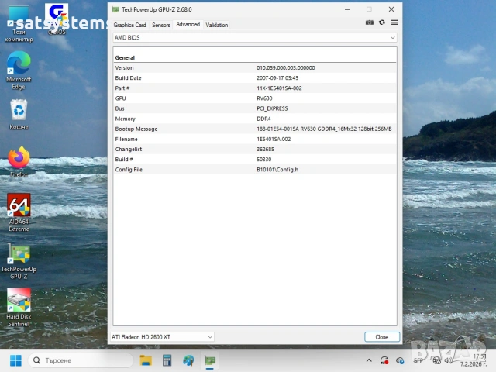
Task: Switch to the Graphics Card tab
Action: tap(129, 25)
